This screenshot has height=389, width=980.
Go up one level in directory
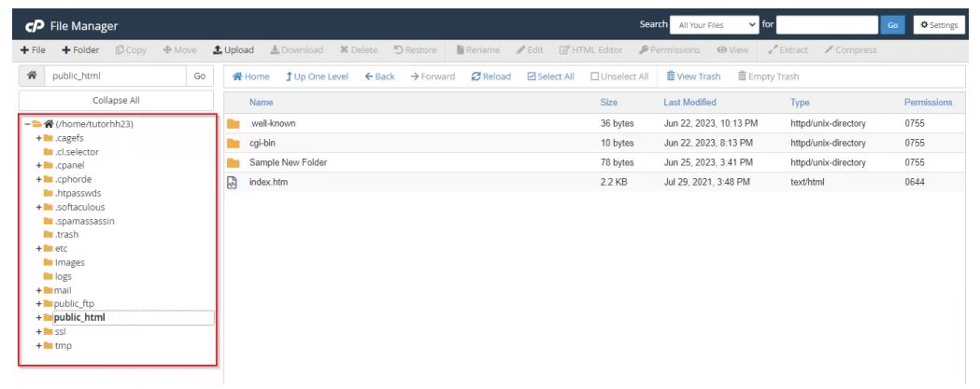317,76
